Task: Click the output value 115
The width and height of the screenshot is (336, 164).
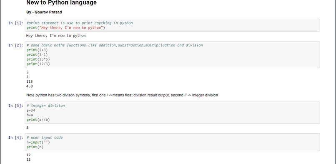Action: [30, 81]
